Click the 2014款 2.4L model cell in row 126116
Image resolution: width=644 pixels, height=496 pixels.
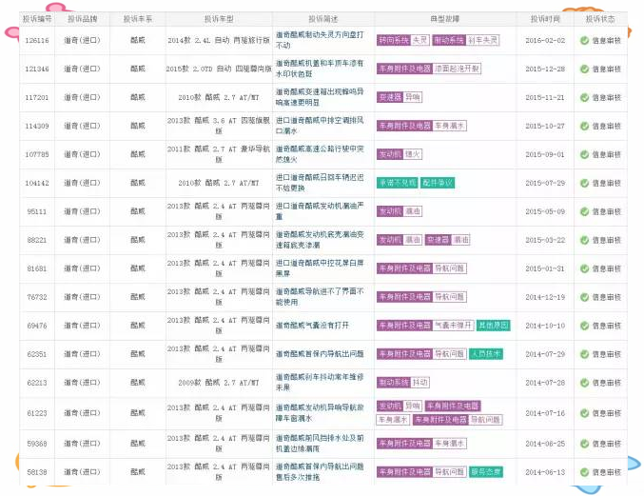(x=219, y=40)
